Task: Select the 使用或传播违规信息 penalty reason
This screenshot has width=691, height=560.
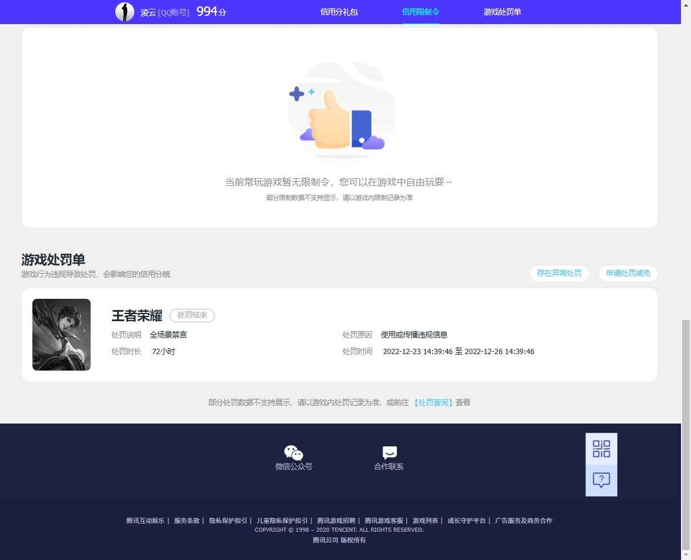Action: [414, 335]
